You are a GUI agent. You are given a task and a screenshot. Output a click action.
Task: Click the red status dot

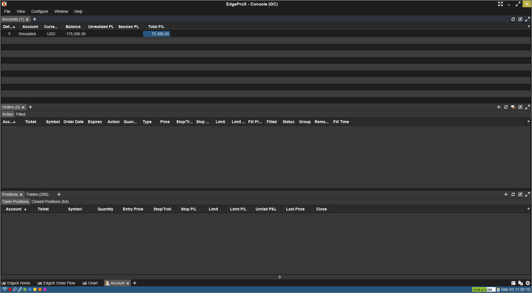[10, 289]
